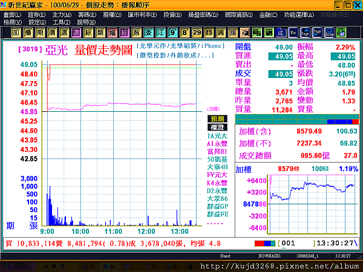Click the cyan 江 toolbar icon
The image size is (363, 272).
tap(160, 33)
